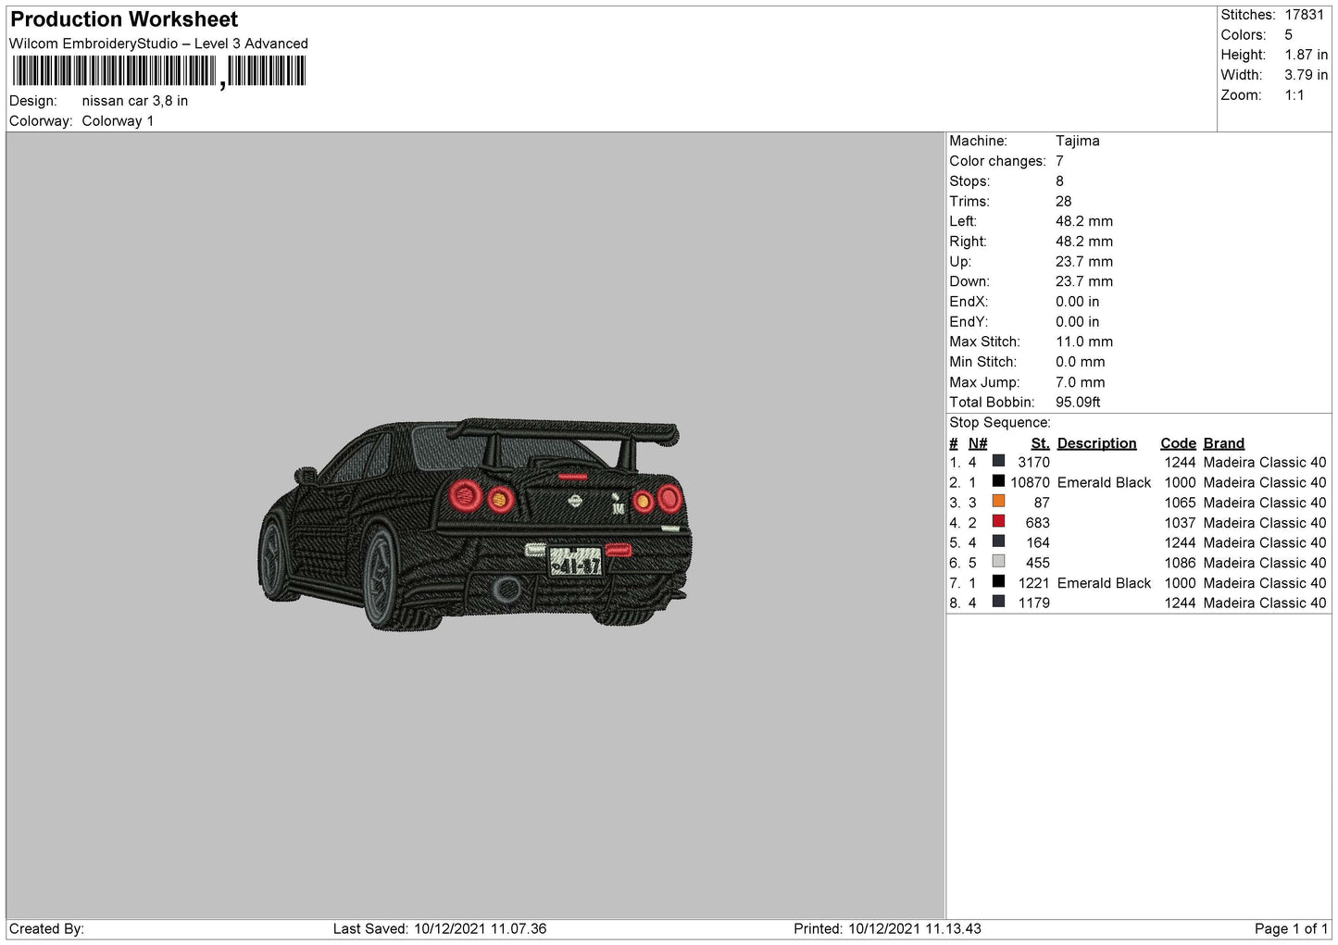Screen dimensions: 1338x945
Task: Click 'Emerald Black' in stop row 7
Action: point(1104,583)
